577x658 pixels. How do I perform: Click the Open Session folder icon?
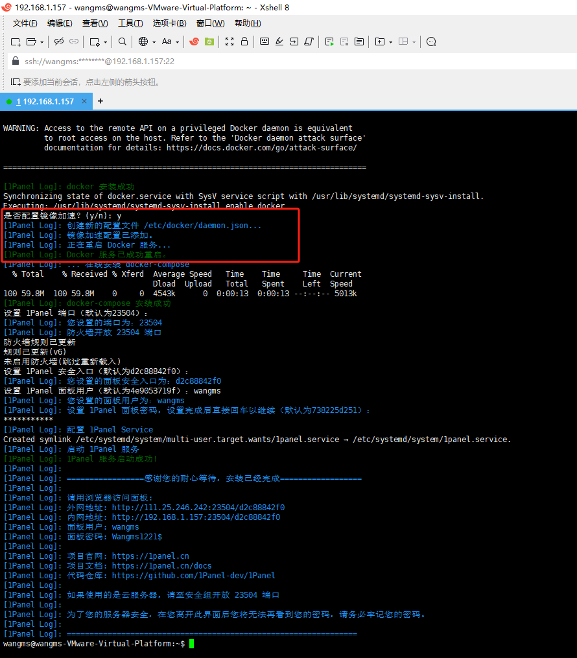coord(31,41)
